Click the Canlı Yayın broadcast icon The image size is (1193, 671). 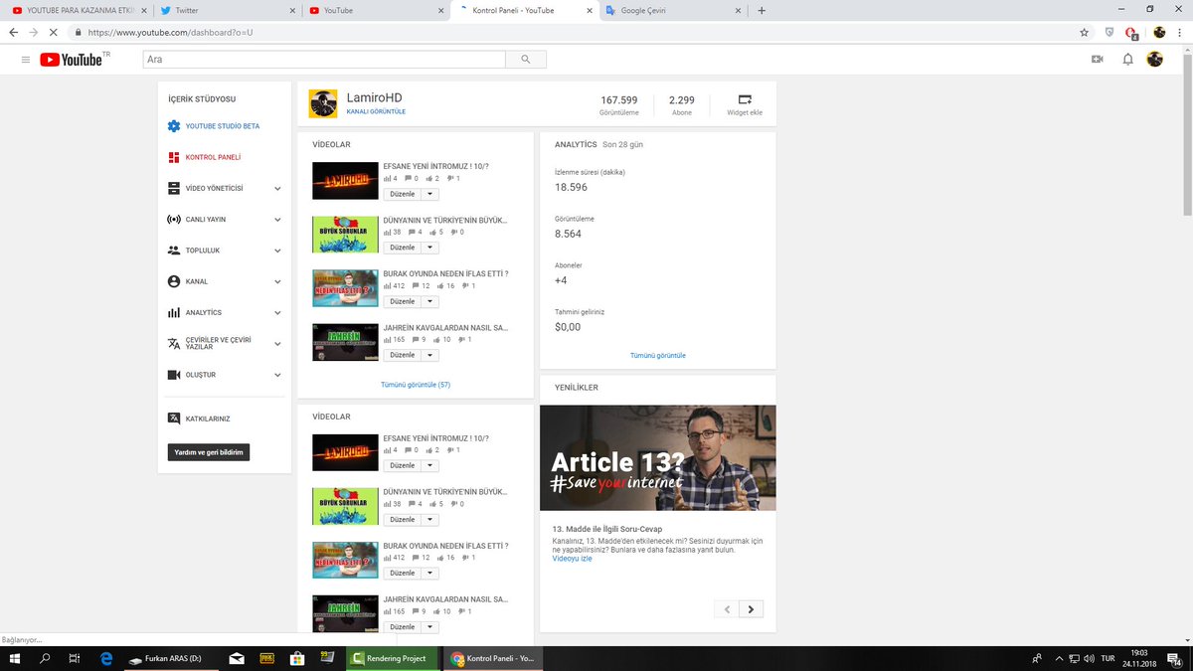coord(174,219)
